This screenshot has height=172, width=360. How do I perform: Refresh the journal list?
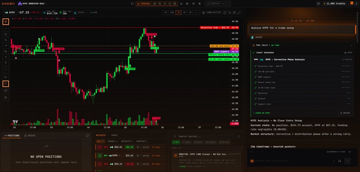(239, 136)
